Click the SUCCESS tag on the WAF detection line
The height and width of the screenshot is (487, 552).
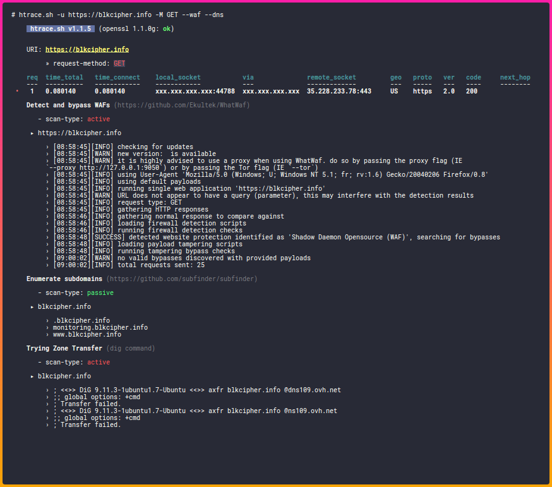click(x=107, y=237)
